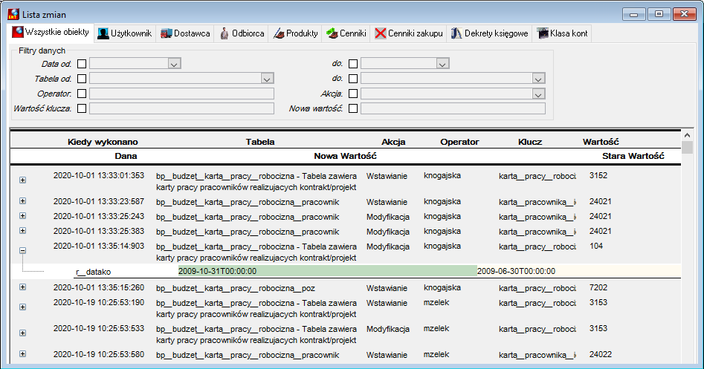Tick the Tabela od filter checkbox
Screen dimensions: 704x369
point(82,79)
